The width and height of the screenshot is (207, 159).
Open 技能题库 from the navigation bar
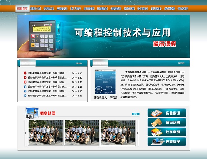[102, 9]
